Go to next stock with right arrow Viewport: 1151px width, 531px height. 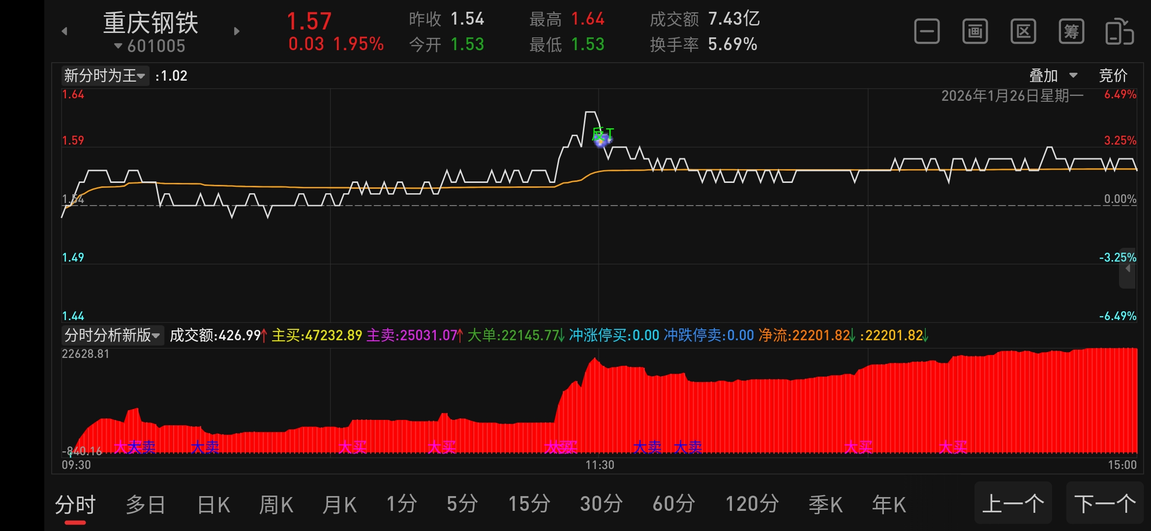pyautogui.click(x=237, y=31)
